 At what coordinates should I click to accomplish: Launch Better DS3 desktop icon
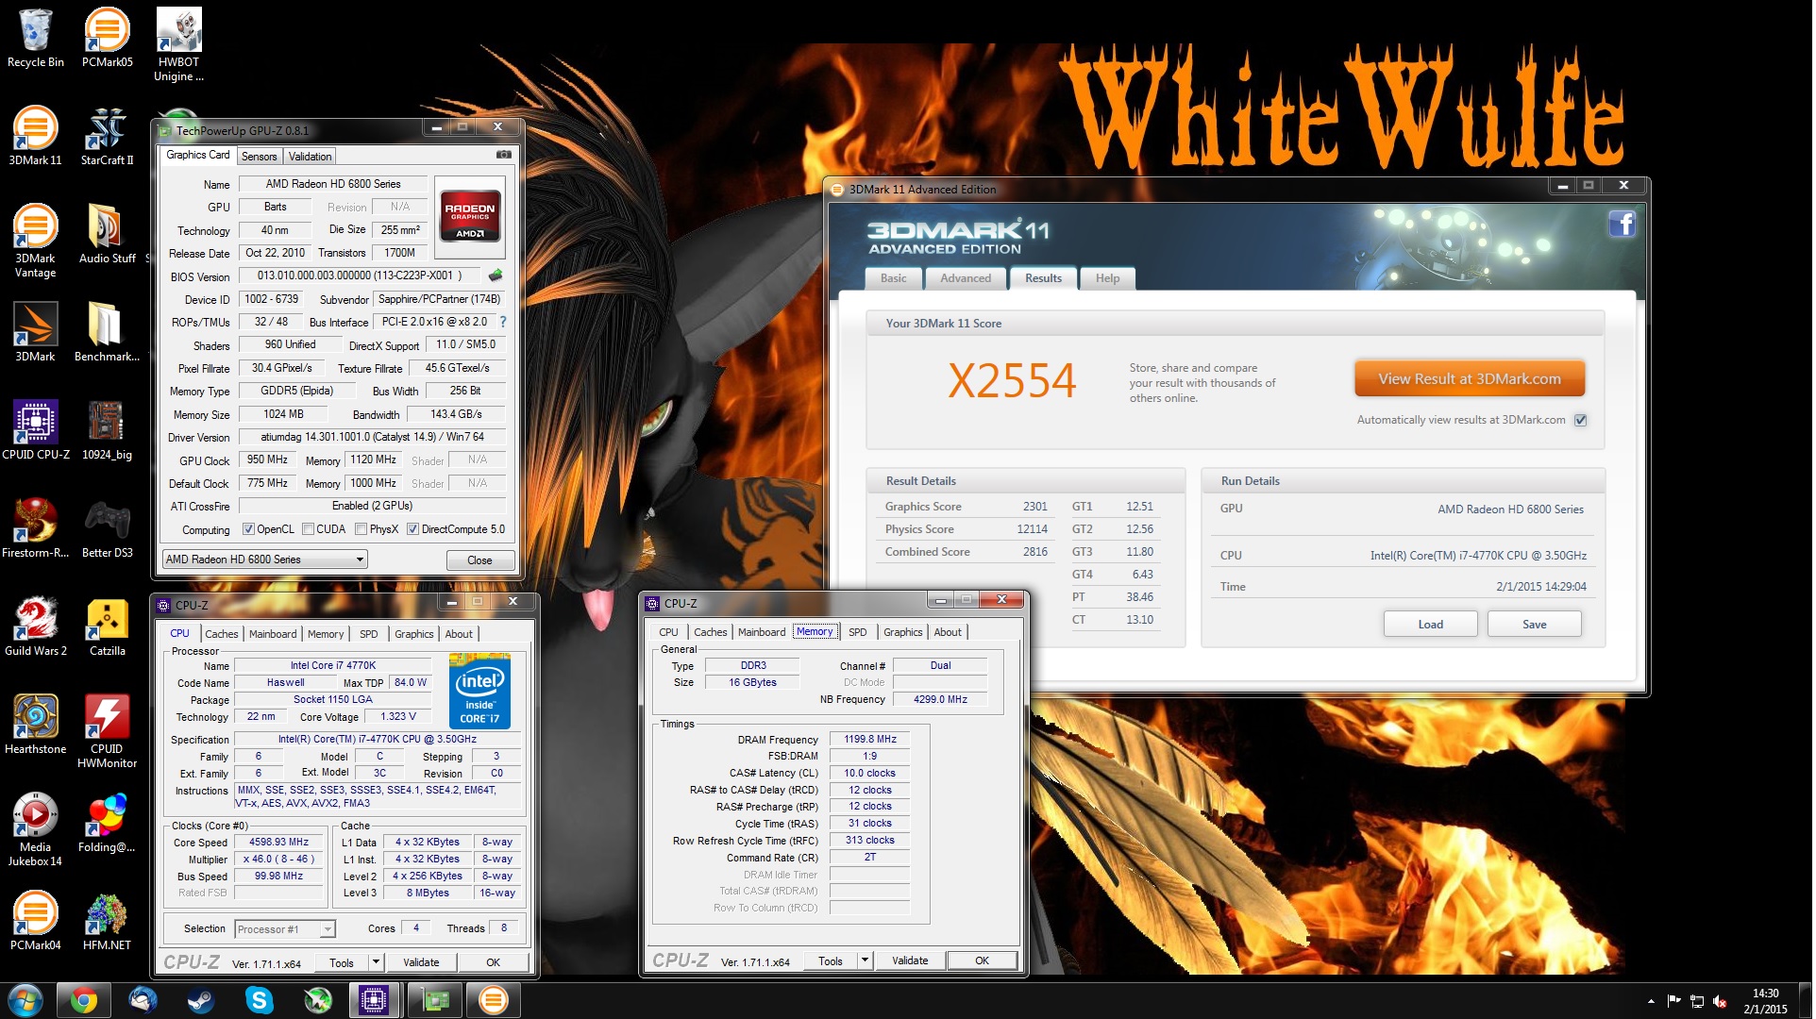[108, 528]
